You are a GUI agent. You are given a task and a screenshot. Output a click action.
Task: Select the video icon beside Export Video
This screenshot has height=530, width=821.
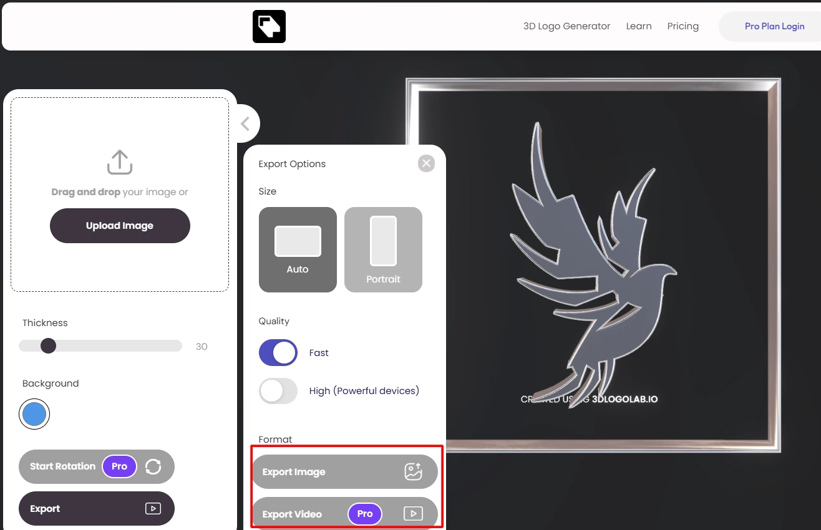[413, 514]
